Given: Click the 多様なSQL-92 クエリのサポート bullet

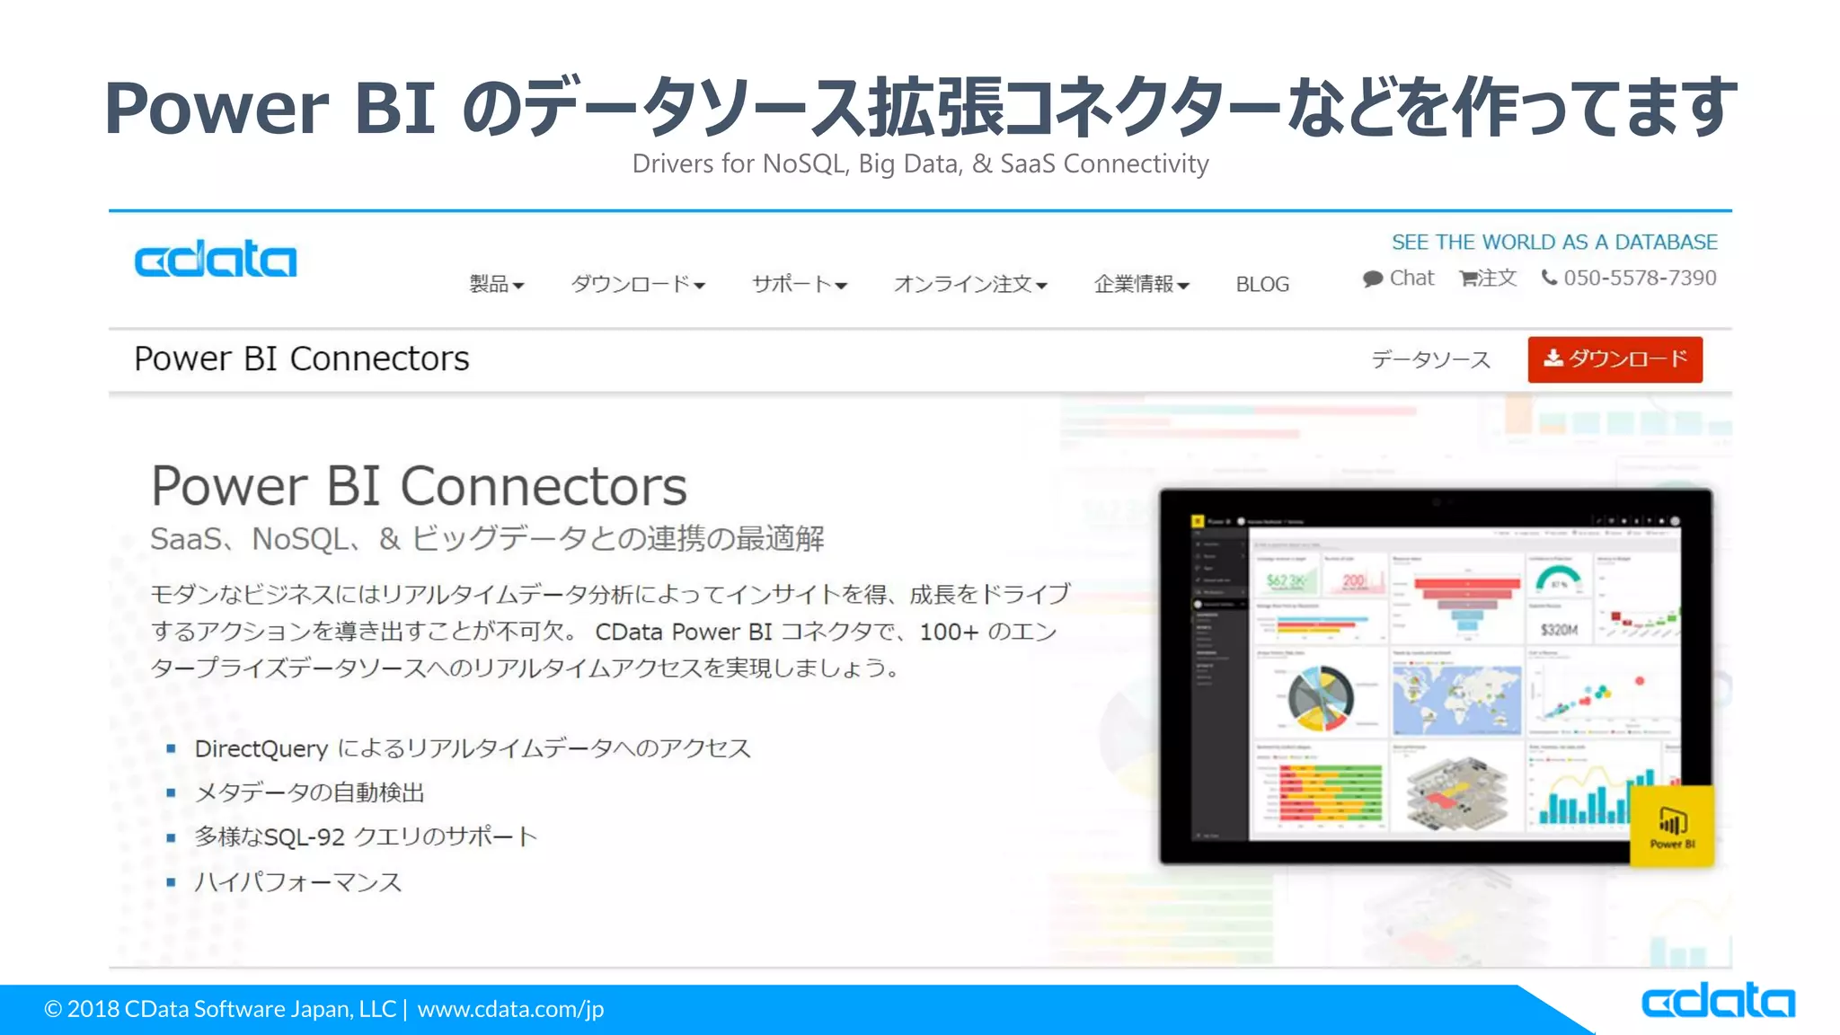Looking at the screenshot, I should tap(366, 836).
